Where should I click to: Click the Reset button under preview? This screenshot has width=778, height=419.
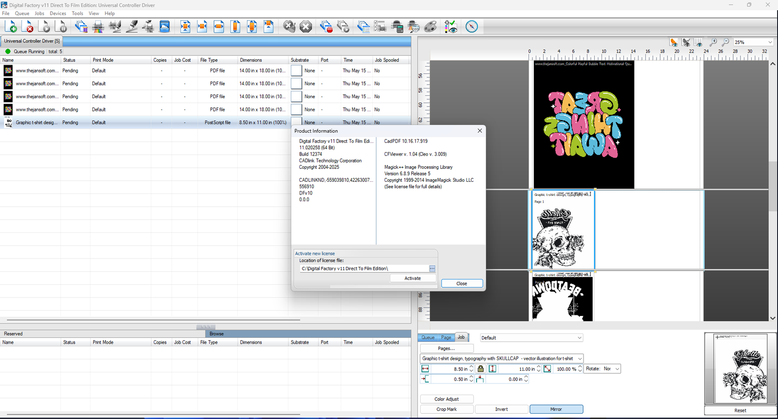[x=741, y=410]
